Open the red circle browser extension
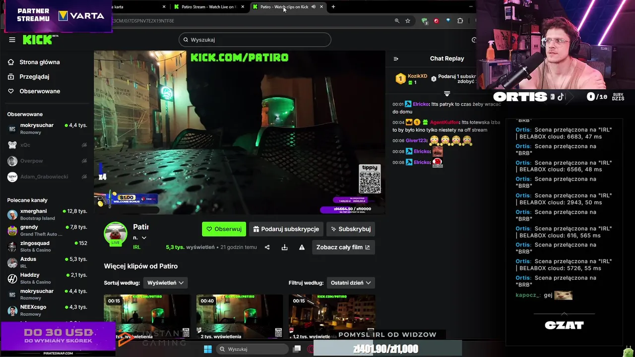Image resolution: width=635 pixels, height=357 pixels. pos(436,21)
